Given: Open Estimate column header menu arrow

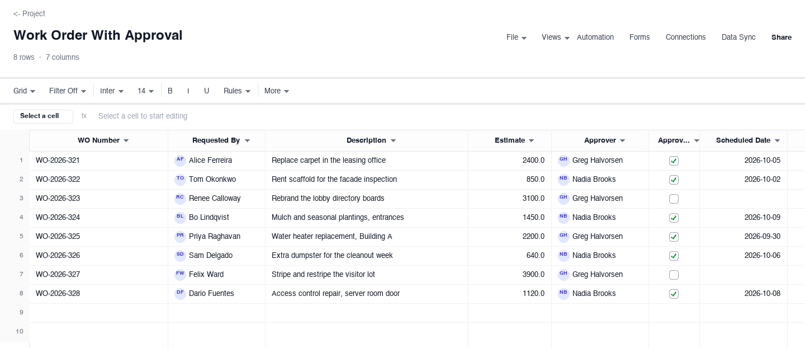Looking at the screenshot, I should [x=531, y=141].
